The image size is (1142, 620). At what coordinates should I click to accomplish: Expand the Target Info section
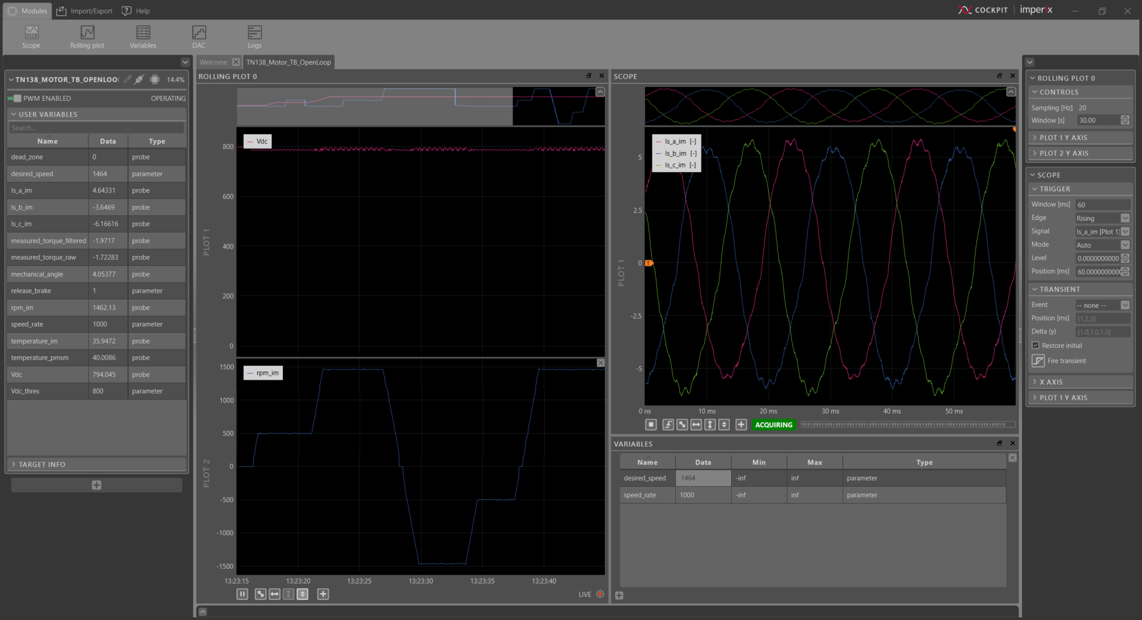[x=96, y=464]
